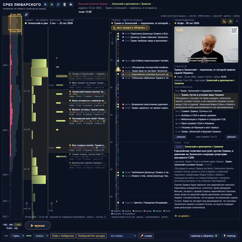Viewport: 242px width, 242px height.
Task: Click breadcrumb «Внешняя политика Трампа»
Action: tap(93, 4)
